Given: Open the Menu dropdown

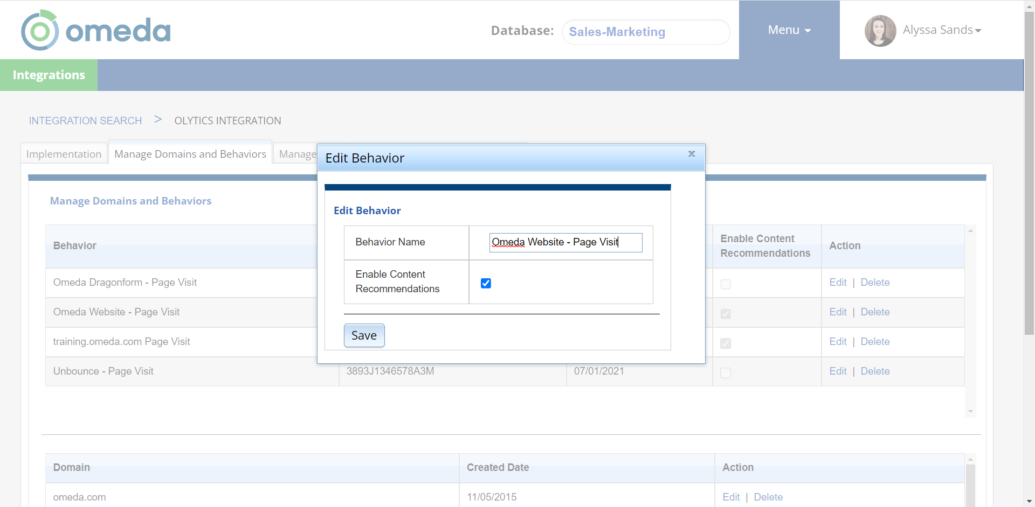Looking at the screenshot, I should tap(789, 30).
